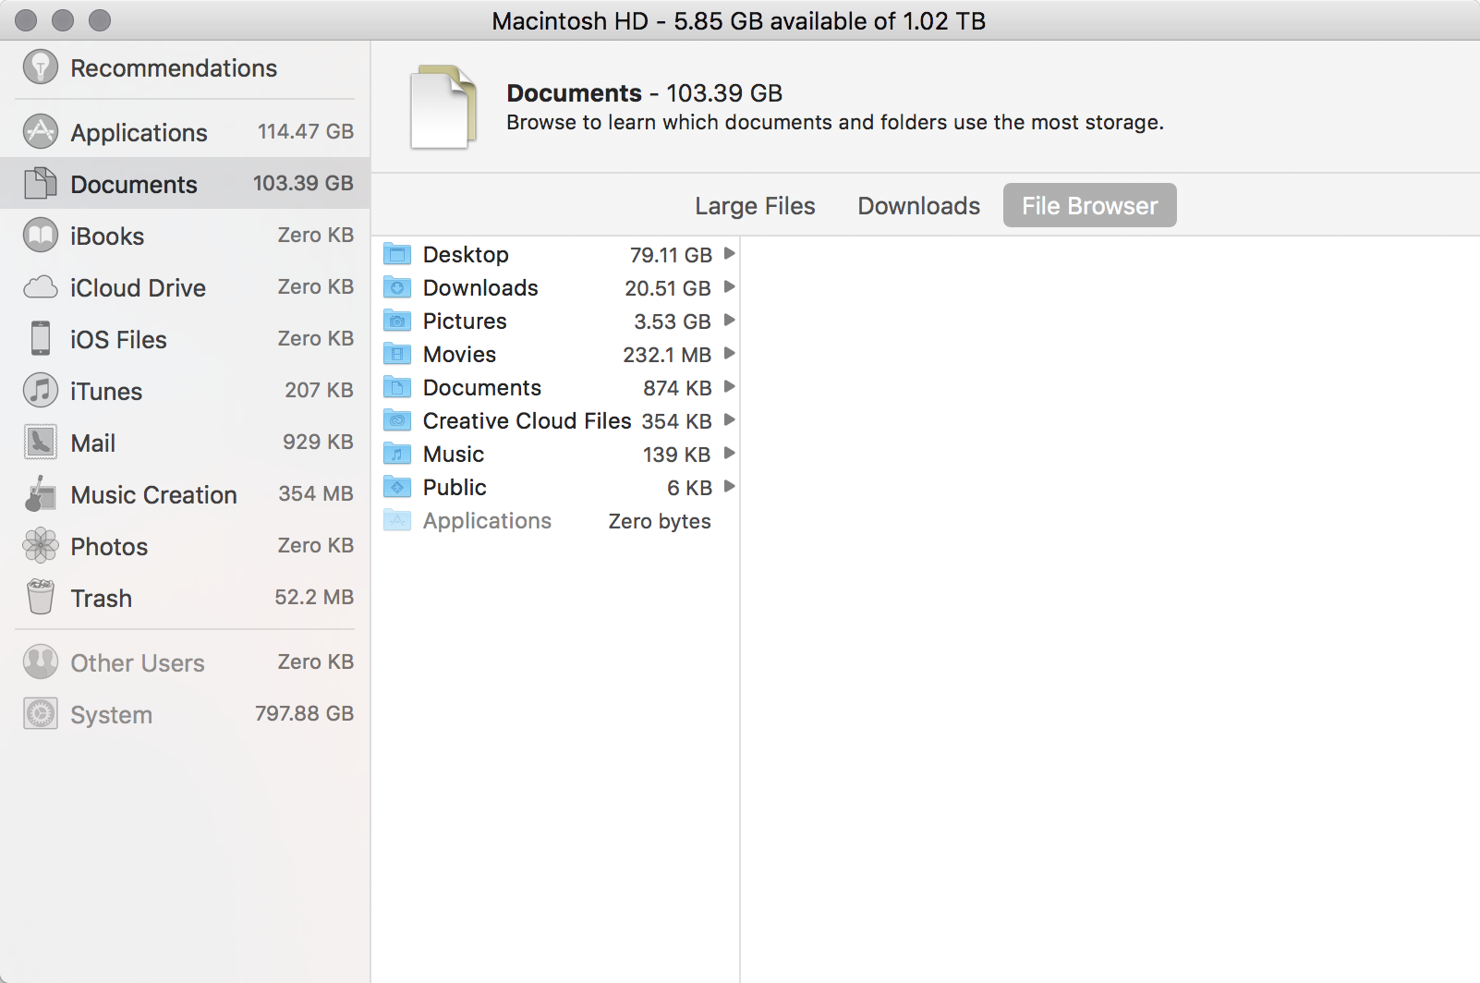
Task: Expand the Public folder arrow
Action: [x=730, y=486]
